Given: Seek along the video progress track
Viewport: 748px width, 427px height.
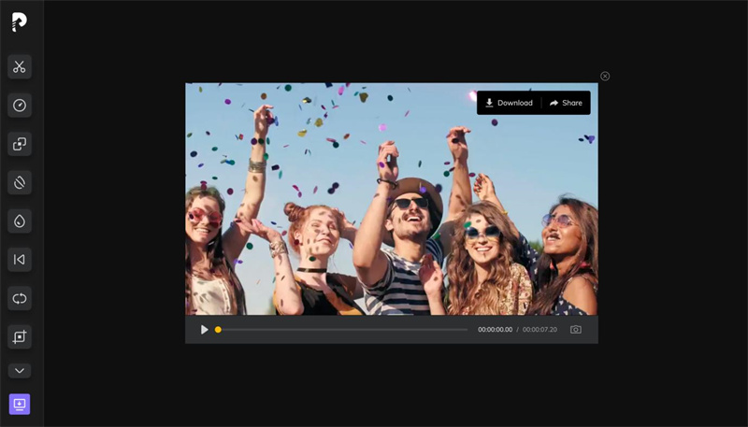Looking at the screenshot, I should (342, 330).
